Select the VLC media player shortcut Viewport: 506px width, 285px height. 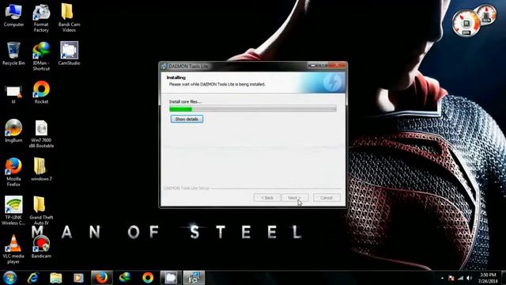click(x=13, y=249)
